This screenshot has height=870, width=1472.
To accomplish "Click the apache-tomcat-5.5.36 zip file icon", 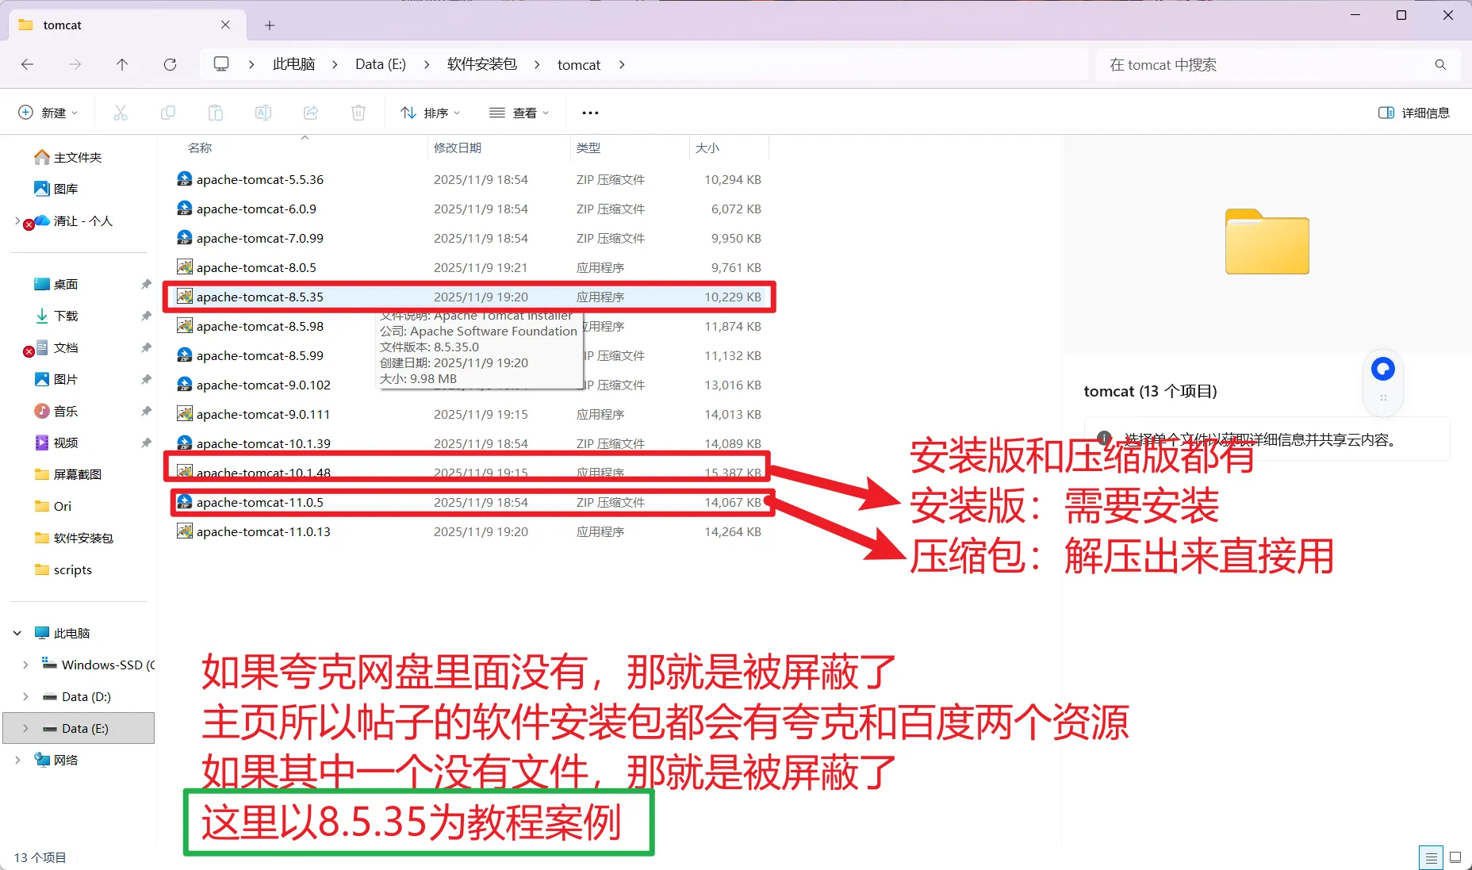I will tap(185, 179).
